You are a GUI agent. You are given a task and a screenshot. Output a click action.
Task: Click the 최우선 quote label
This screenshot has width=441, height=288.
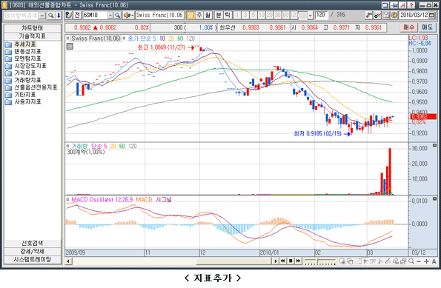pos(228,27)
